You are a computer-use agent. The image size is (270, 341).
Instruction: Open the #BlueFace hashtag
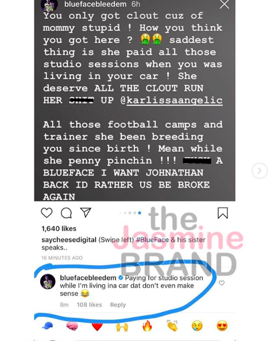[152, 240]
